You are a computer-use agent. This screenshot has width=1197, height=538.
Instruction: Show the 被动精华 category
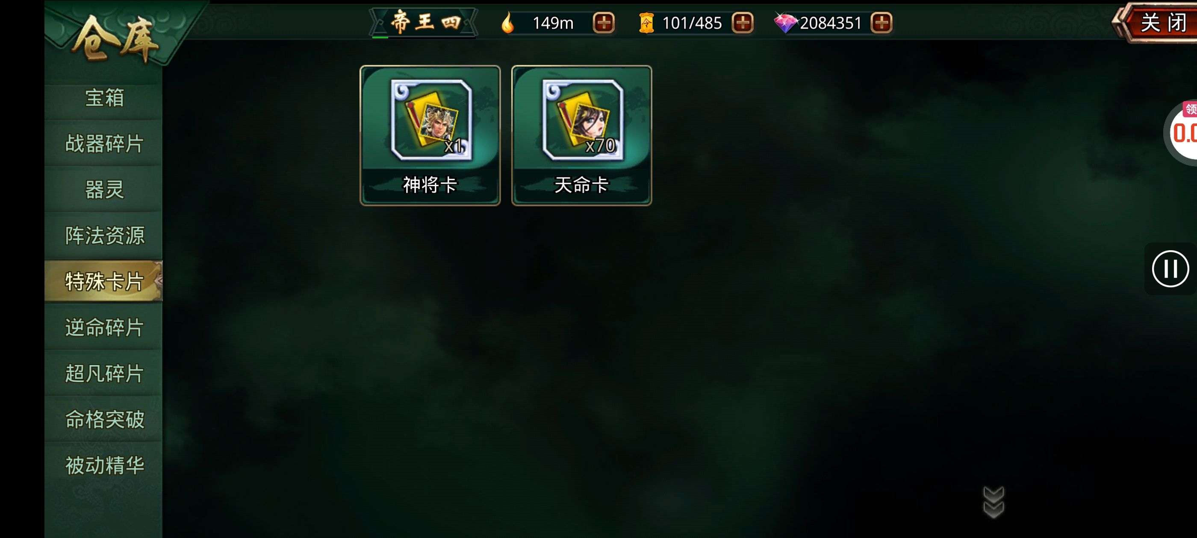click(103, 465)
